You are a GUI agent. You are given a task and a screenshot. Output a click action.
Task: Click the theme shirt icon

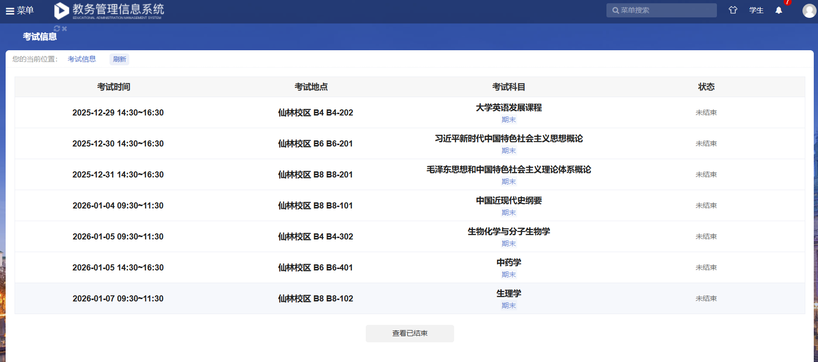[x=733, y=10]
